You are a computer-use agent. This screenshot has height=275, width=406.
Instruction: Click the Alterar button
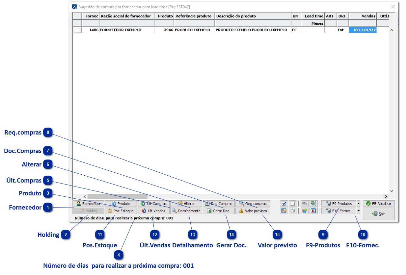(186, 204)
